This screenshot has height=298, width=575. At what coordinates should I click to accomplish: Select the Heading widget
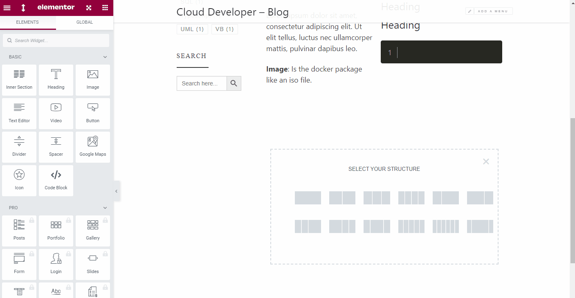click(56, 80)
